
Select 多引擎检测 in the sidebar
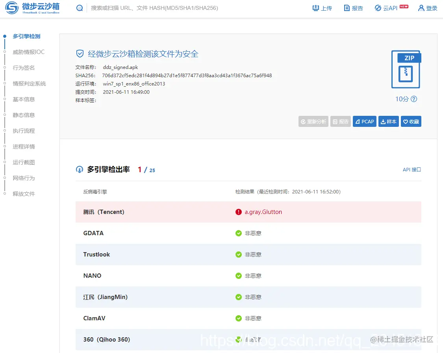[26, 36]
